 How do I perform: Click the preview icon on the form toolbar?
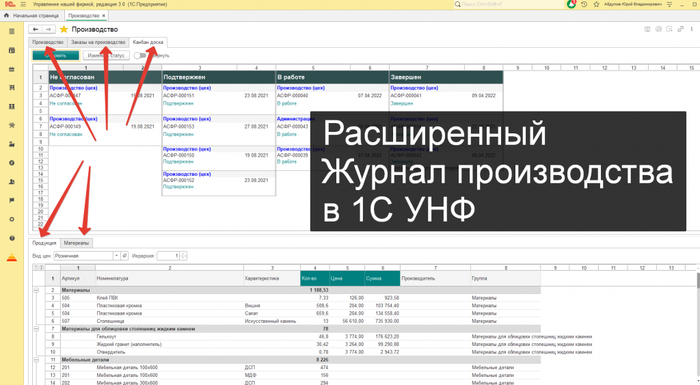669,29
